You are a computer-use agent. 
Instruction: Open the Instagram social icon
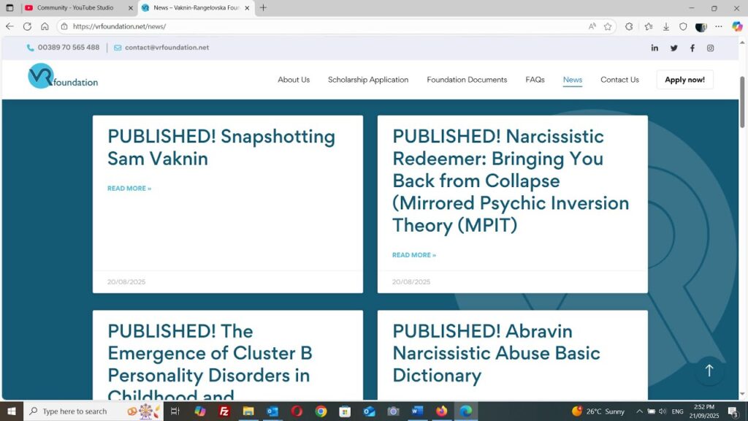click(711, 48)
